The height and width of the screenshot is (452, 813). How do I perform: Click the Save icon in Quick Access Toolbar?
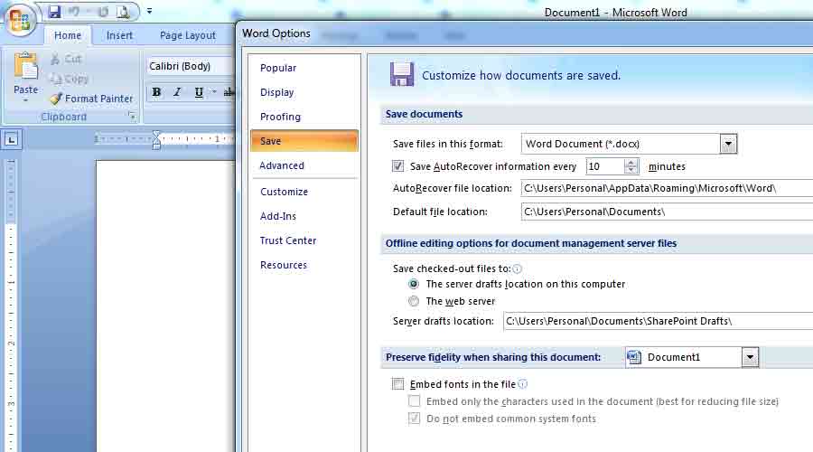click(54, 12)
